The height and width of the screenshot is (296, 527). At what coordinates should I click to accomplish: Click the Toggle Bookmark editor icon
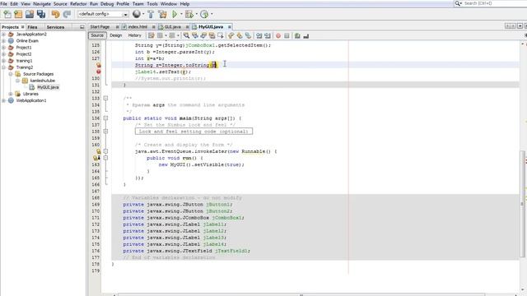coord(248,35)
